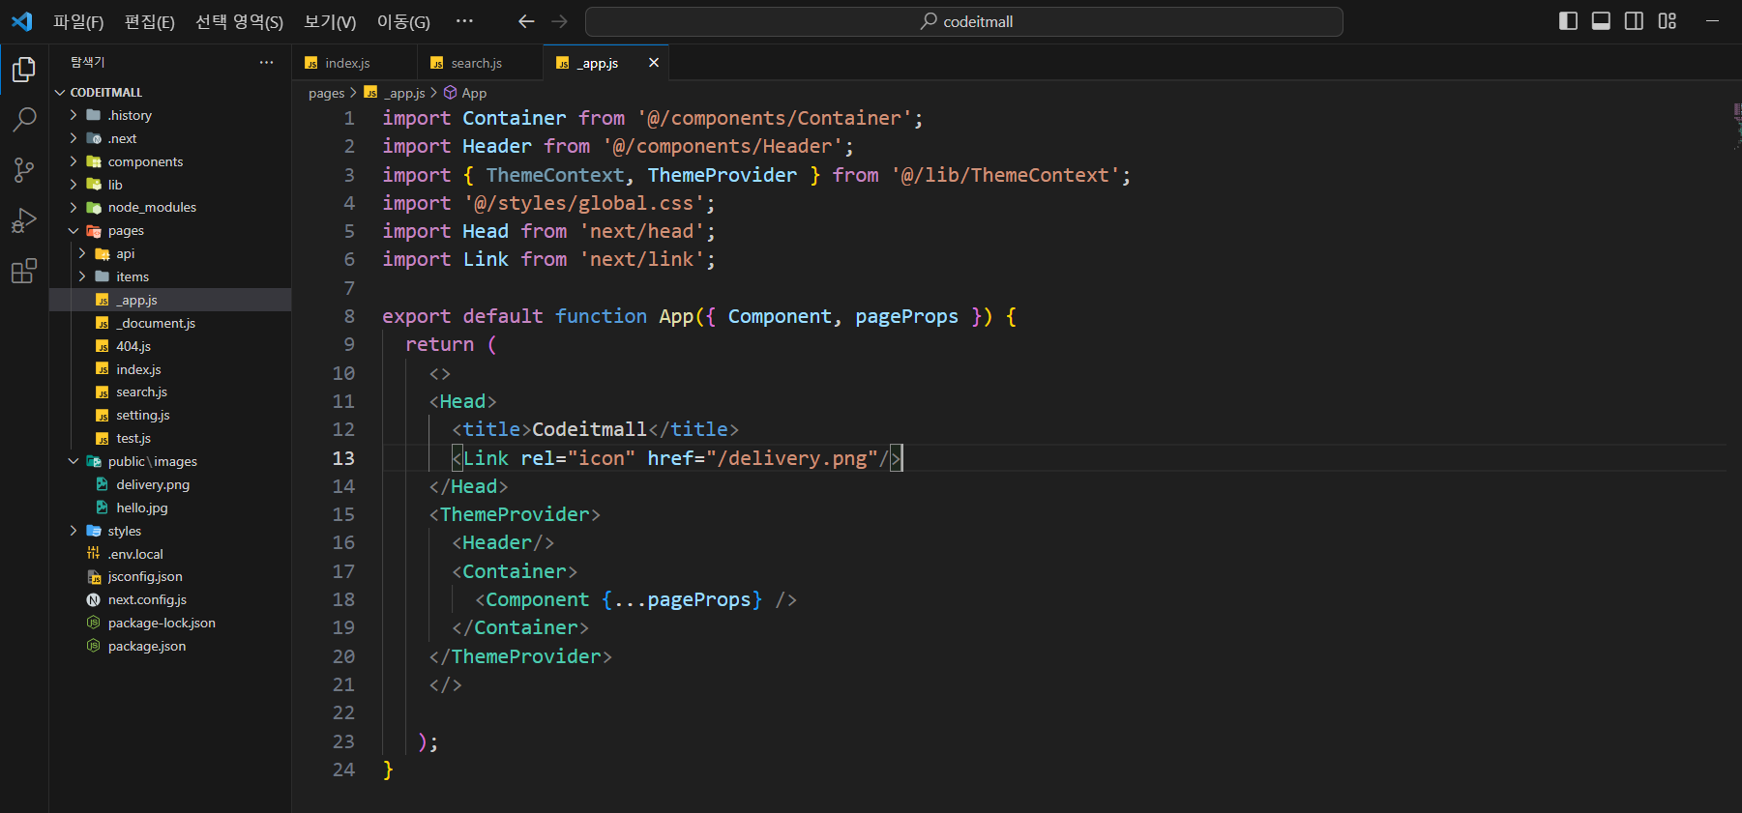The height and width of the screenshot is (813, 1742).
Task: Click the codeitmall command center search box
Action: [963, 21]
